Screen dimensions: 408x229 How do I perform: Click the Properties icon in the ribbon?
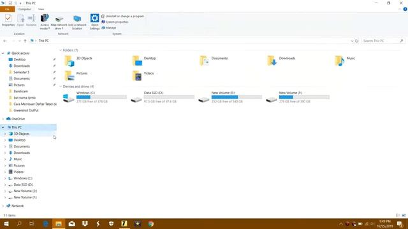[x=8, y=20]
